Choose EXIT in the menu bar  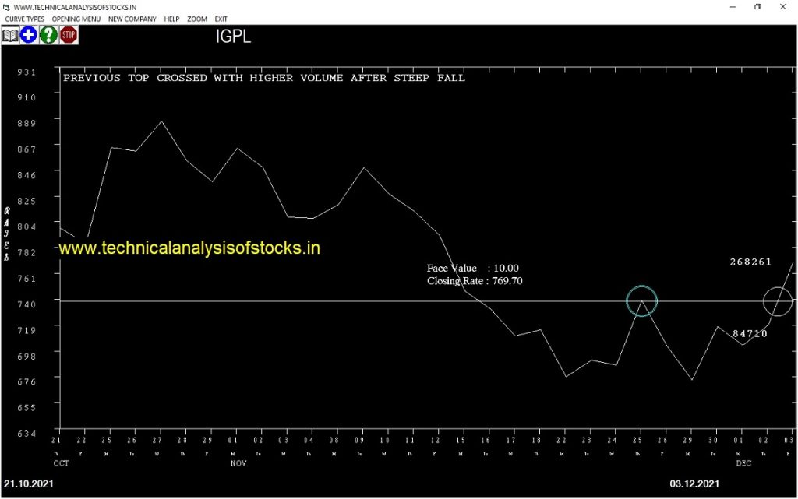click(x=221, y=19)
